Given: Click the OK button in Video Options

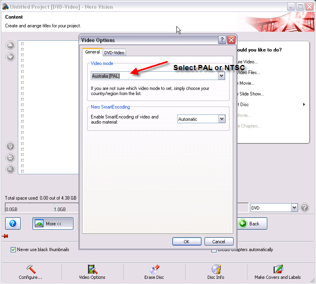Looking at the screenshot, I should click(x=187, y=241).
